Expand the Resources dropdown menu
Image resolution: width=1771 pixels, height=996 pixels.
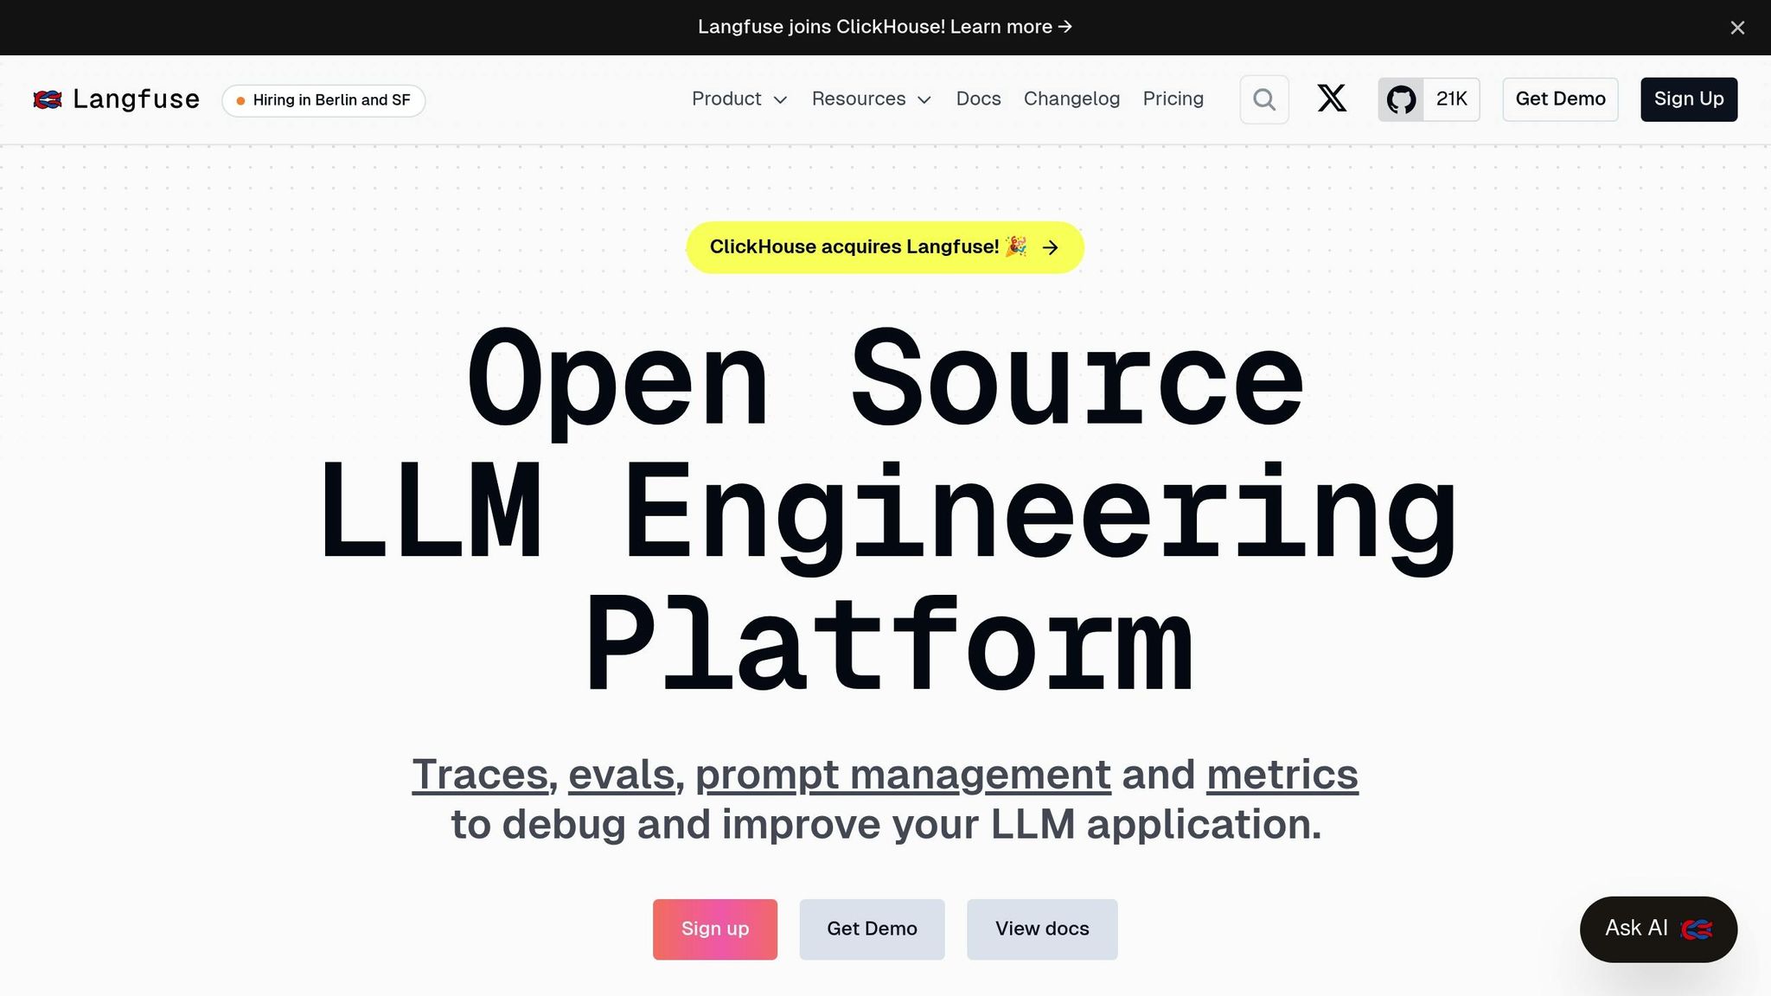pos(871,99)
